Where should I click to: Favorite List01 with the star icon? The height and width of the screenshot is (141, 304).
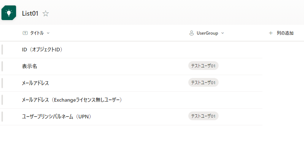click(x=46, y=13)
